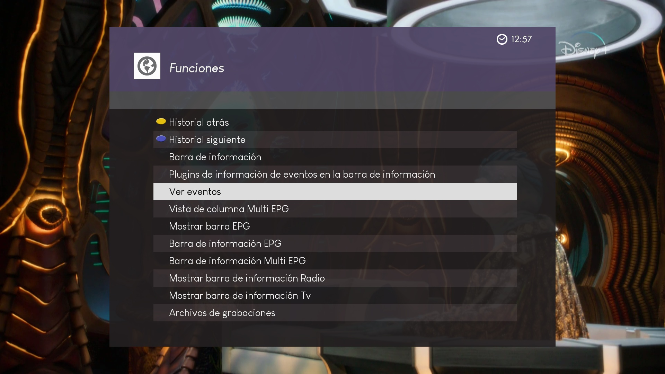This screenshot has height=374, width=665.
Task: Select Barra de información EPG
Action: coord(335,243)
